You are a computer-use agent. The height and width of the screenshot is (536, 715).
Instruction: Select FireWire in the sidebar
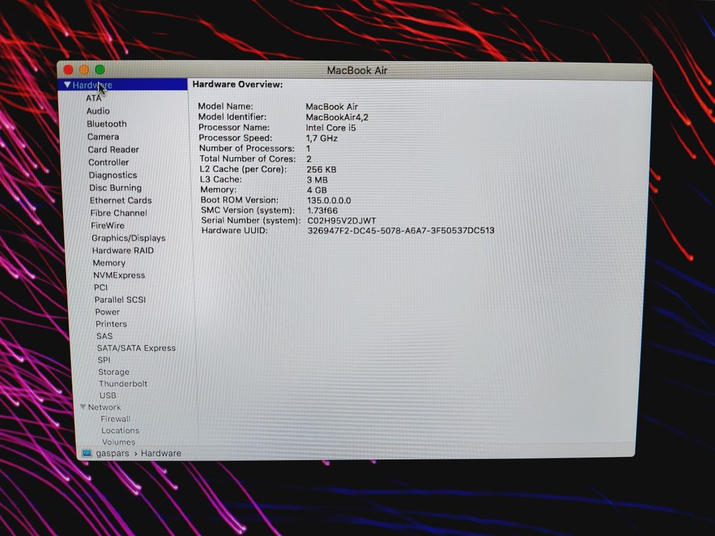pyautogui.click(x=108, y=225)
